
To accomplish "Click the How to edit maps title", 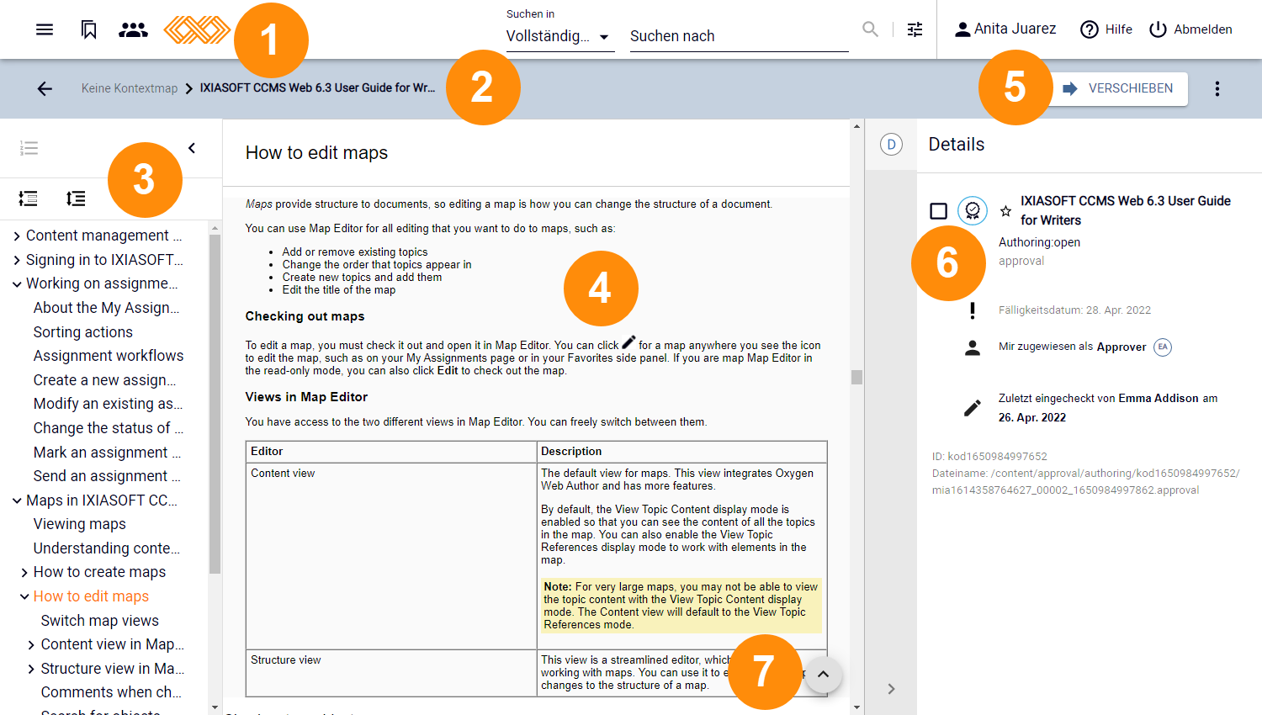I will pos(316,152).
